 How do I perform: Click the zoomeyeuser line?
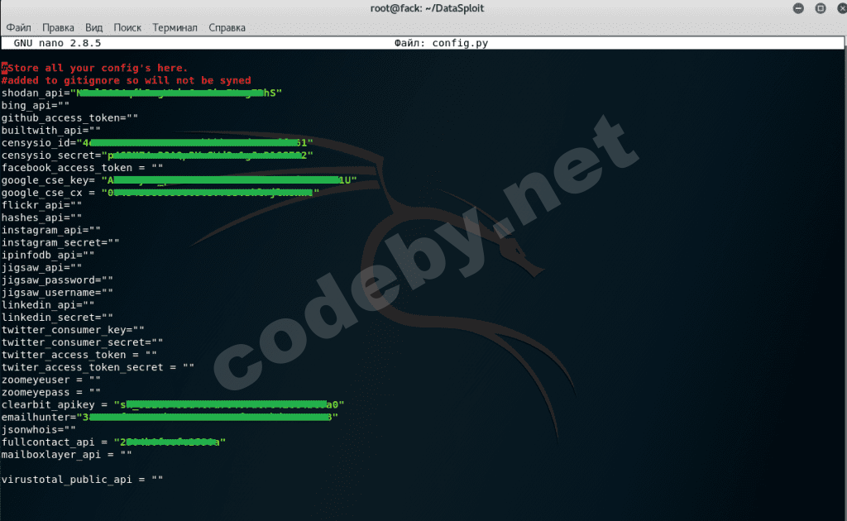coord(50,380)
